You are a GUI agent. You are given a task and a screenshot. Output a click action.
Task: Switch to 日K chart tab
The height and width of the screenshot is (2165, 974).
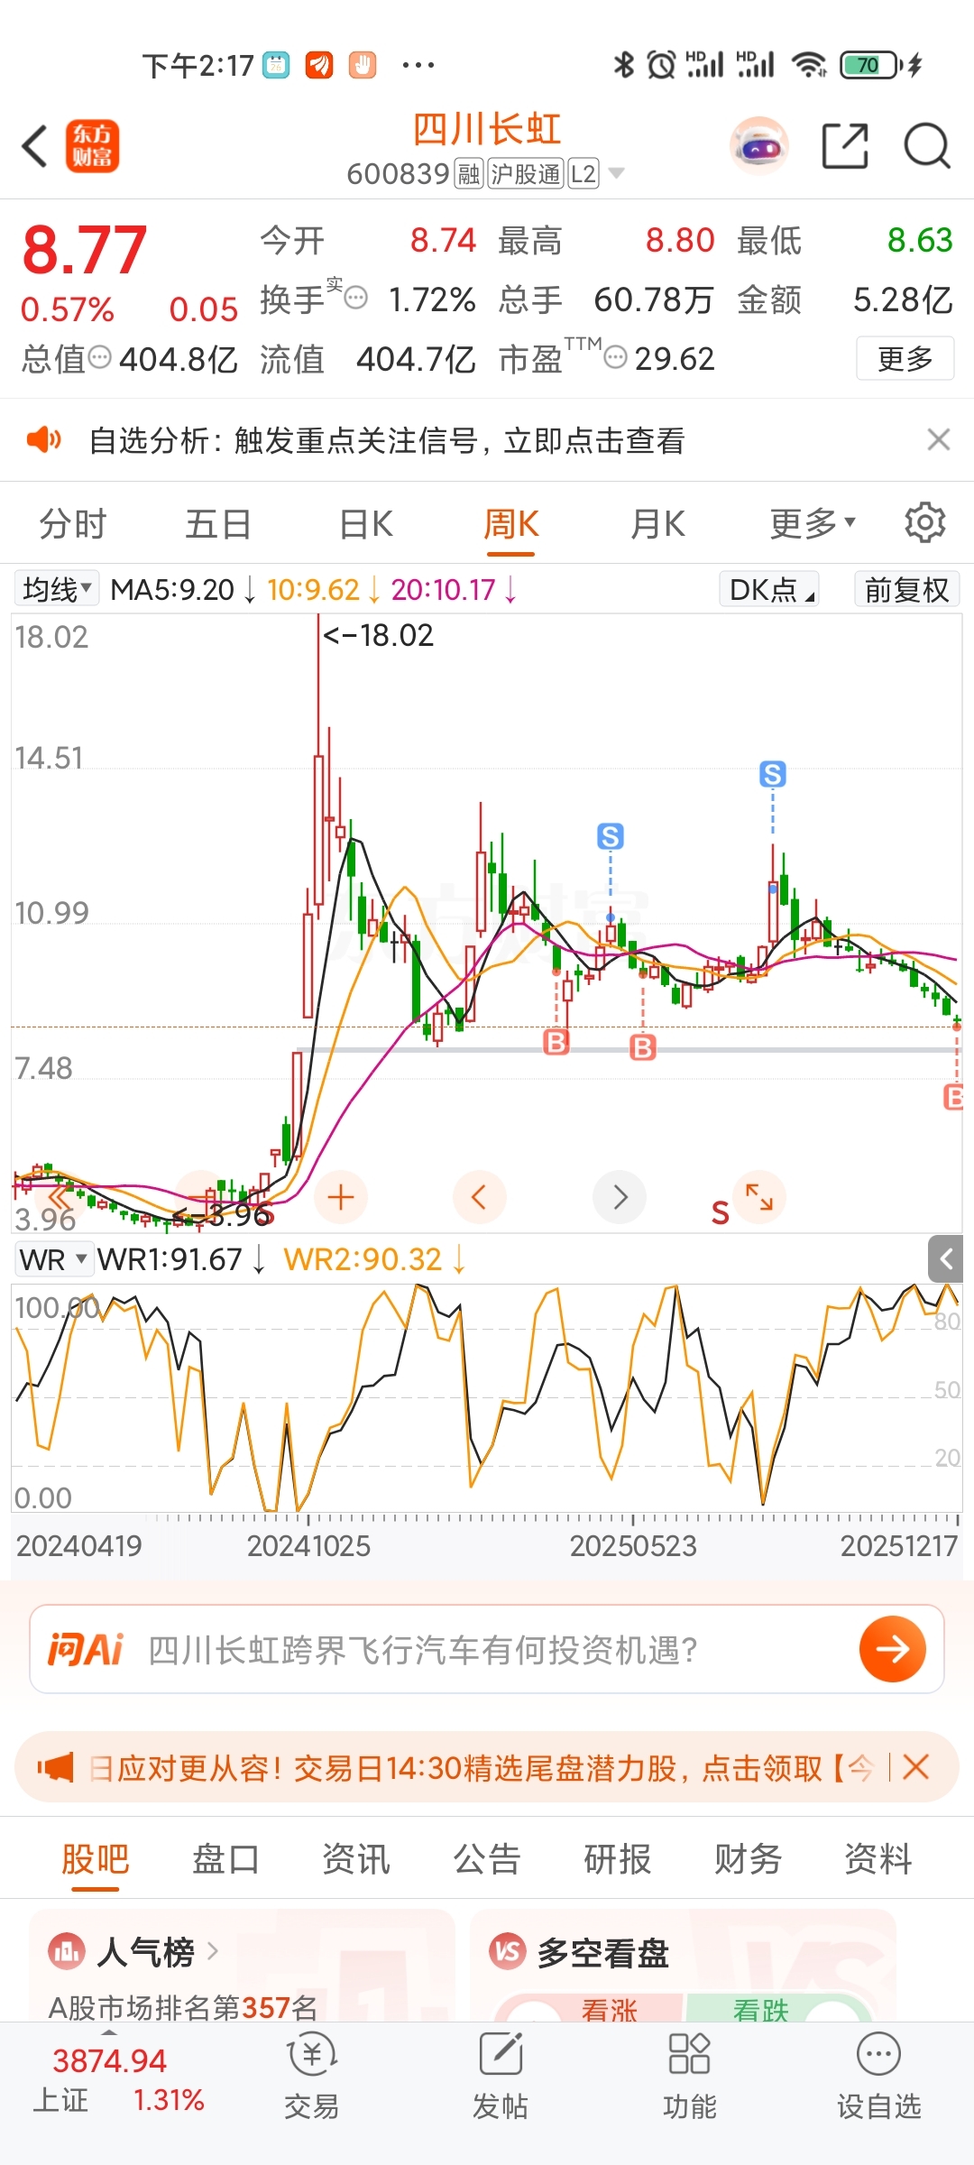[x=366, y=523]
